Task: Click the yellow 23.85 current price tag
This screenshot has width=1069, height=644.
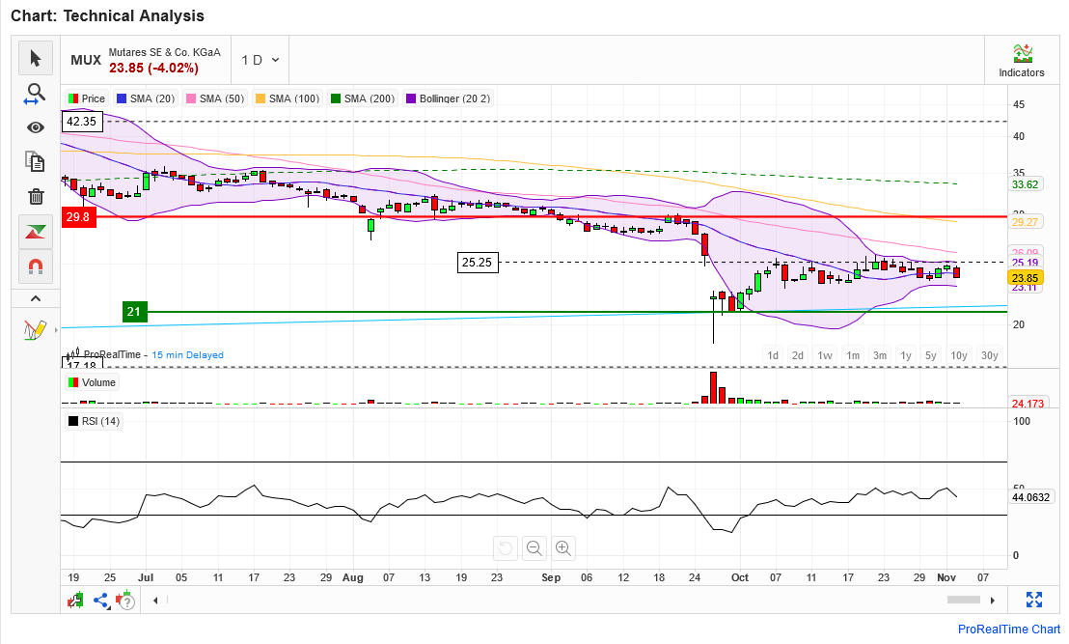Action: click(1025, 278)
